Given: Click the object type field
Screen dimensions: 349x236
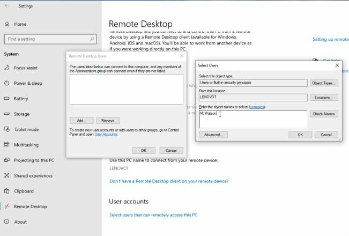Looking at the screenshot, I should coord(253,83).
